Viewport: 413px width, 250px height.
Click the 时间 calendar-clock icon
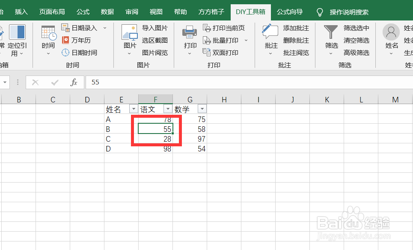pos(49,33)
